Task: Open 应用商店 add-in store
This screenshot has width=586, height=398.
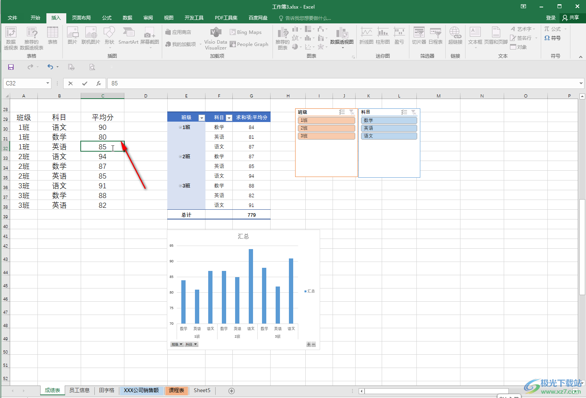Action: tap(179, 32)
